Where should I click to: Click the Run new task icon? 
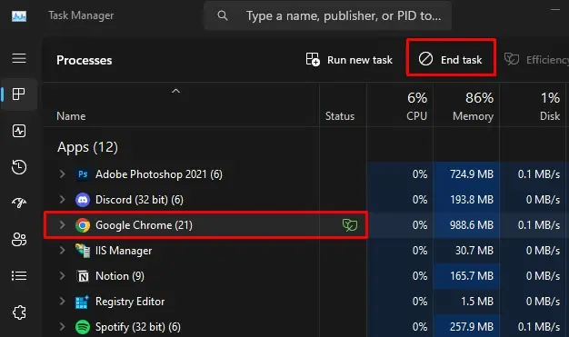(313, 59)
